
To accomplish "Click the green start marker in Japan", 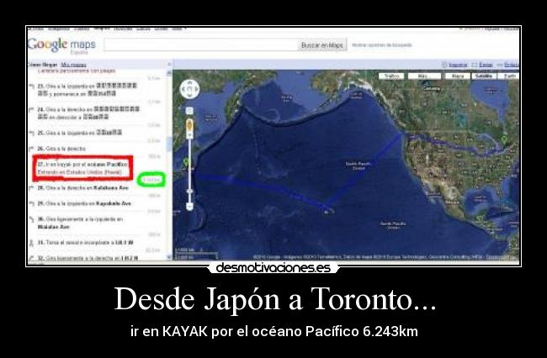I will pyautogui.click(x=187, y=163).
